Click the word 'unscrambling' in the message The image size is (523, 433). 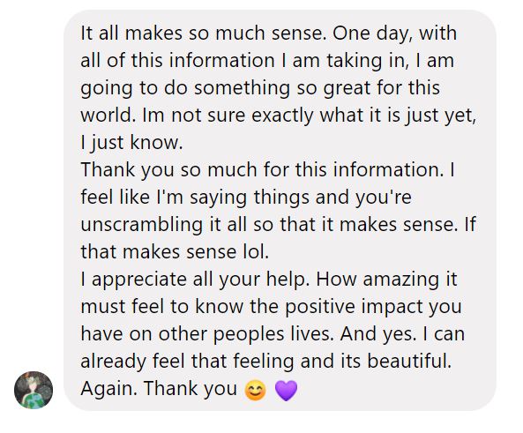point(141,225)
